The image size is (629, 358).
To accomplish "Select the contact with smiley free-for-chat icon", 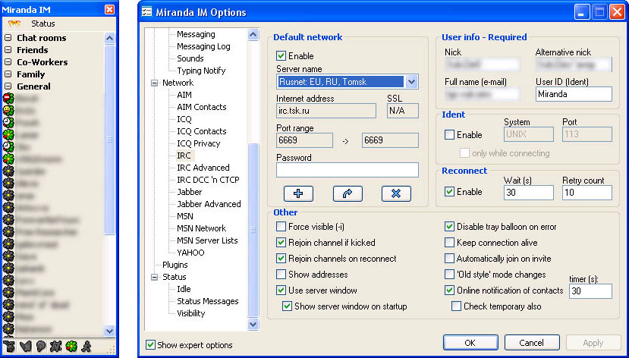I will (8, 110).
